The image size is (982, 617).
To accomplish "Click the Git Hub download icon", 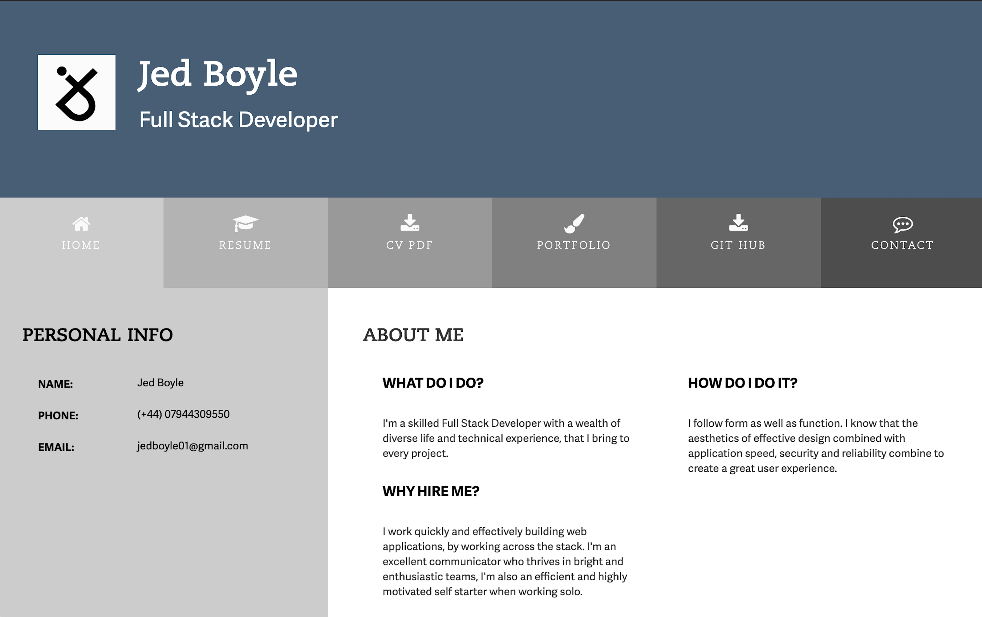I will [739, 222].
